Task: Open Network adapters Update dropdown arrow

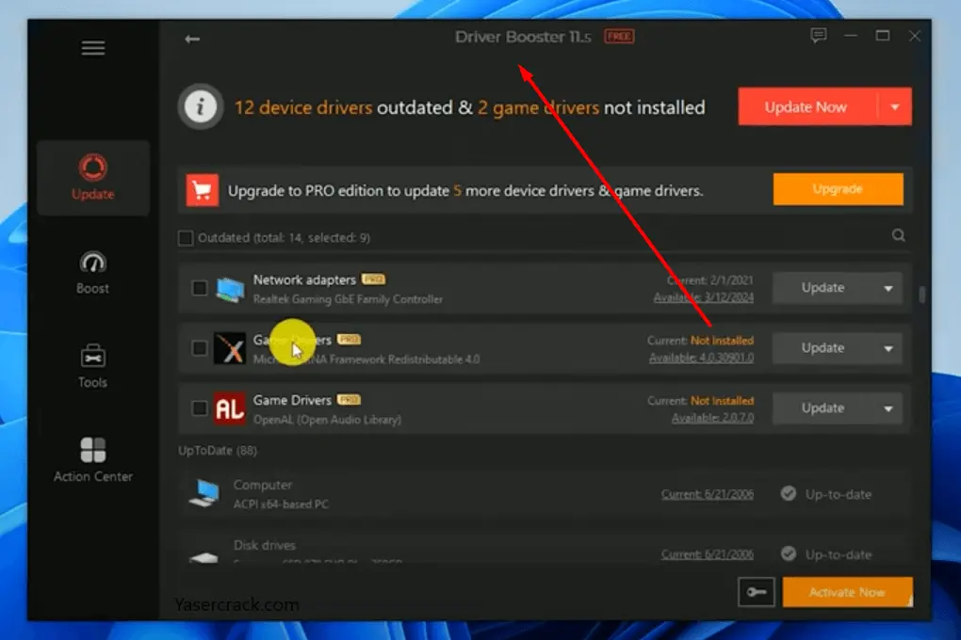Action: pyautogui.click(x=888, y=288)
